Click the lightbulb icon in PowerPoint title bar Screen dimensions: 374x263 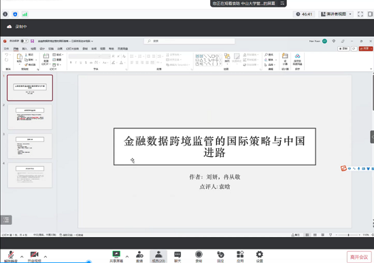click(334, 41)
